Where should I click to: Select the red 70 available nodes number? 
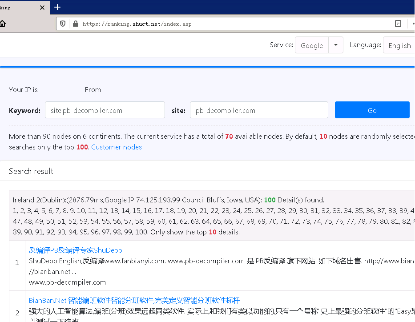click(229, 137)
